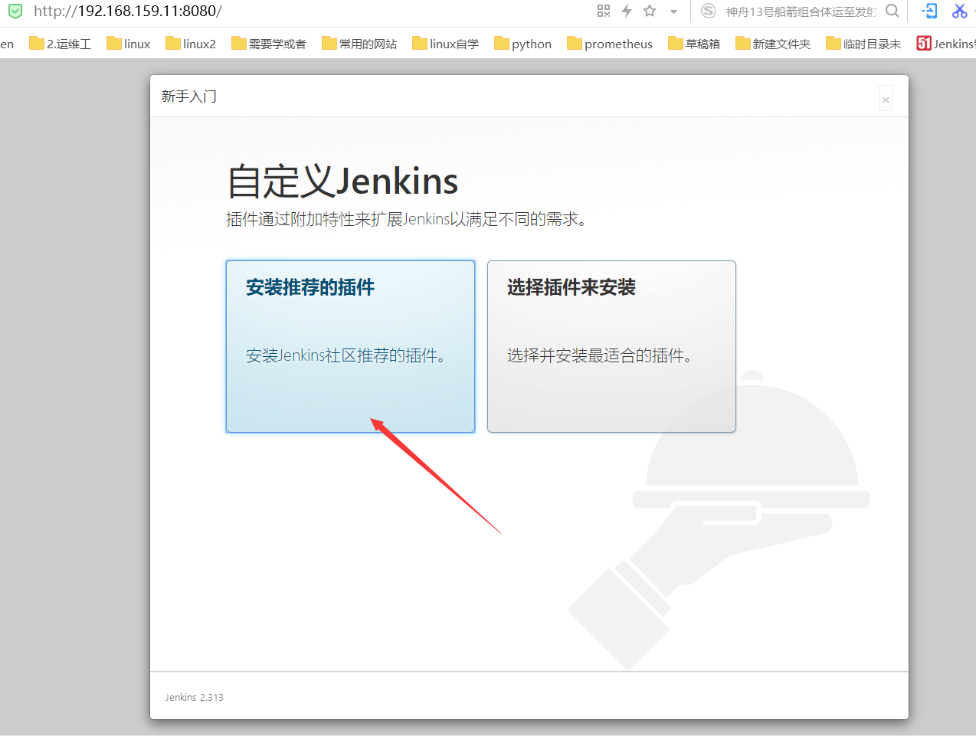Viewport: 976px width, 746px height.
Task: Click the search box with 神舟13号 text
Action: tap(801, 11)
